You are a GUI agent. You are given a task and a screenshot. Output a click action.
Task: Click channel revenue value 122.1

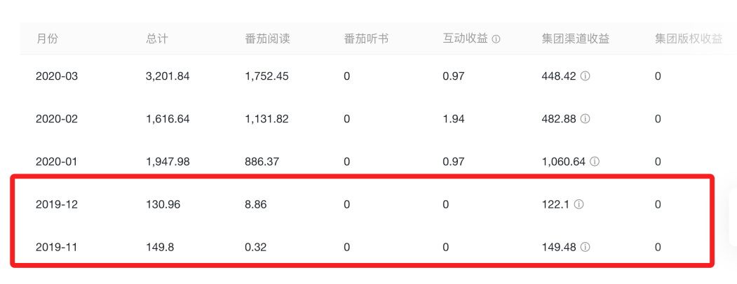[555, 204]
